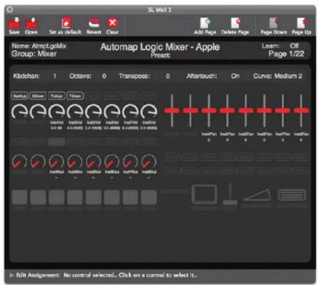Click the Page 1/22 indicator
The image size is (318, 285).
click(x=286, y=54)
